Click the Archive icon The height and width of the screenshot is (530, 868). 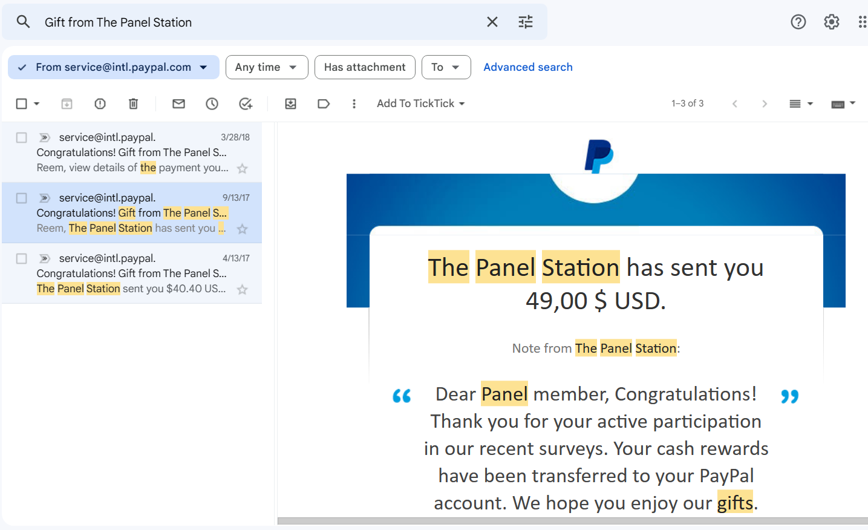(67, 103)
